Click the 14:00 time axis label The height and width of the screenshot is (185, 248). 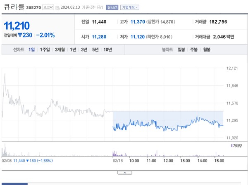(202, 161)
